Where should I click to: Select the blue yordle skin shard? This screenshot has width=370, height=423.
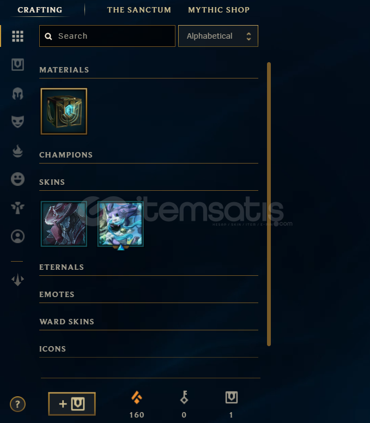[120, 223]
